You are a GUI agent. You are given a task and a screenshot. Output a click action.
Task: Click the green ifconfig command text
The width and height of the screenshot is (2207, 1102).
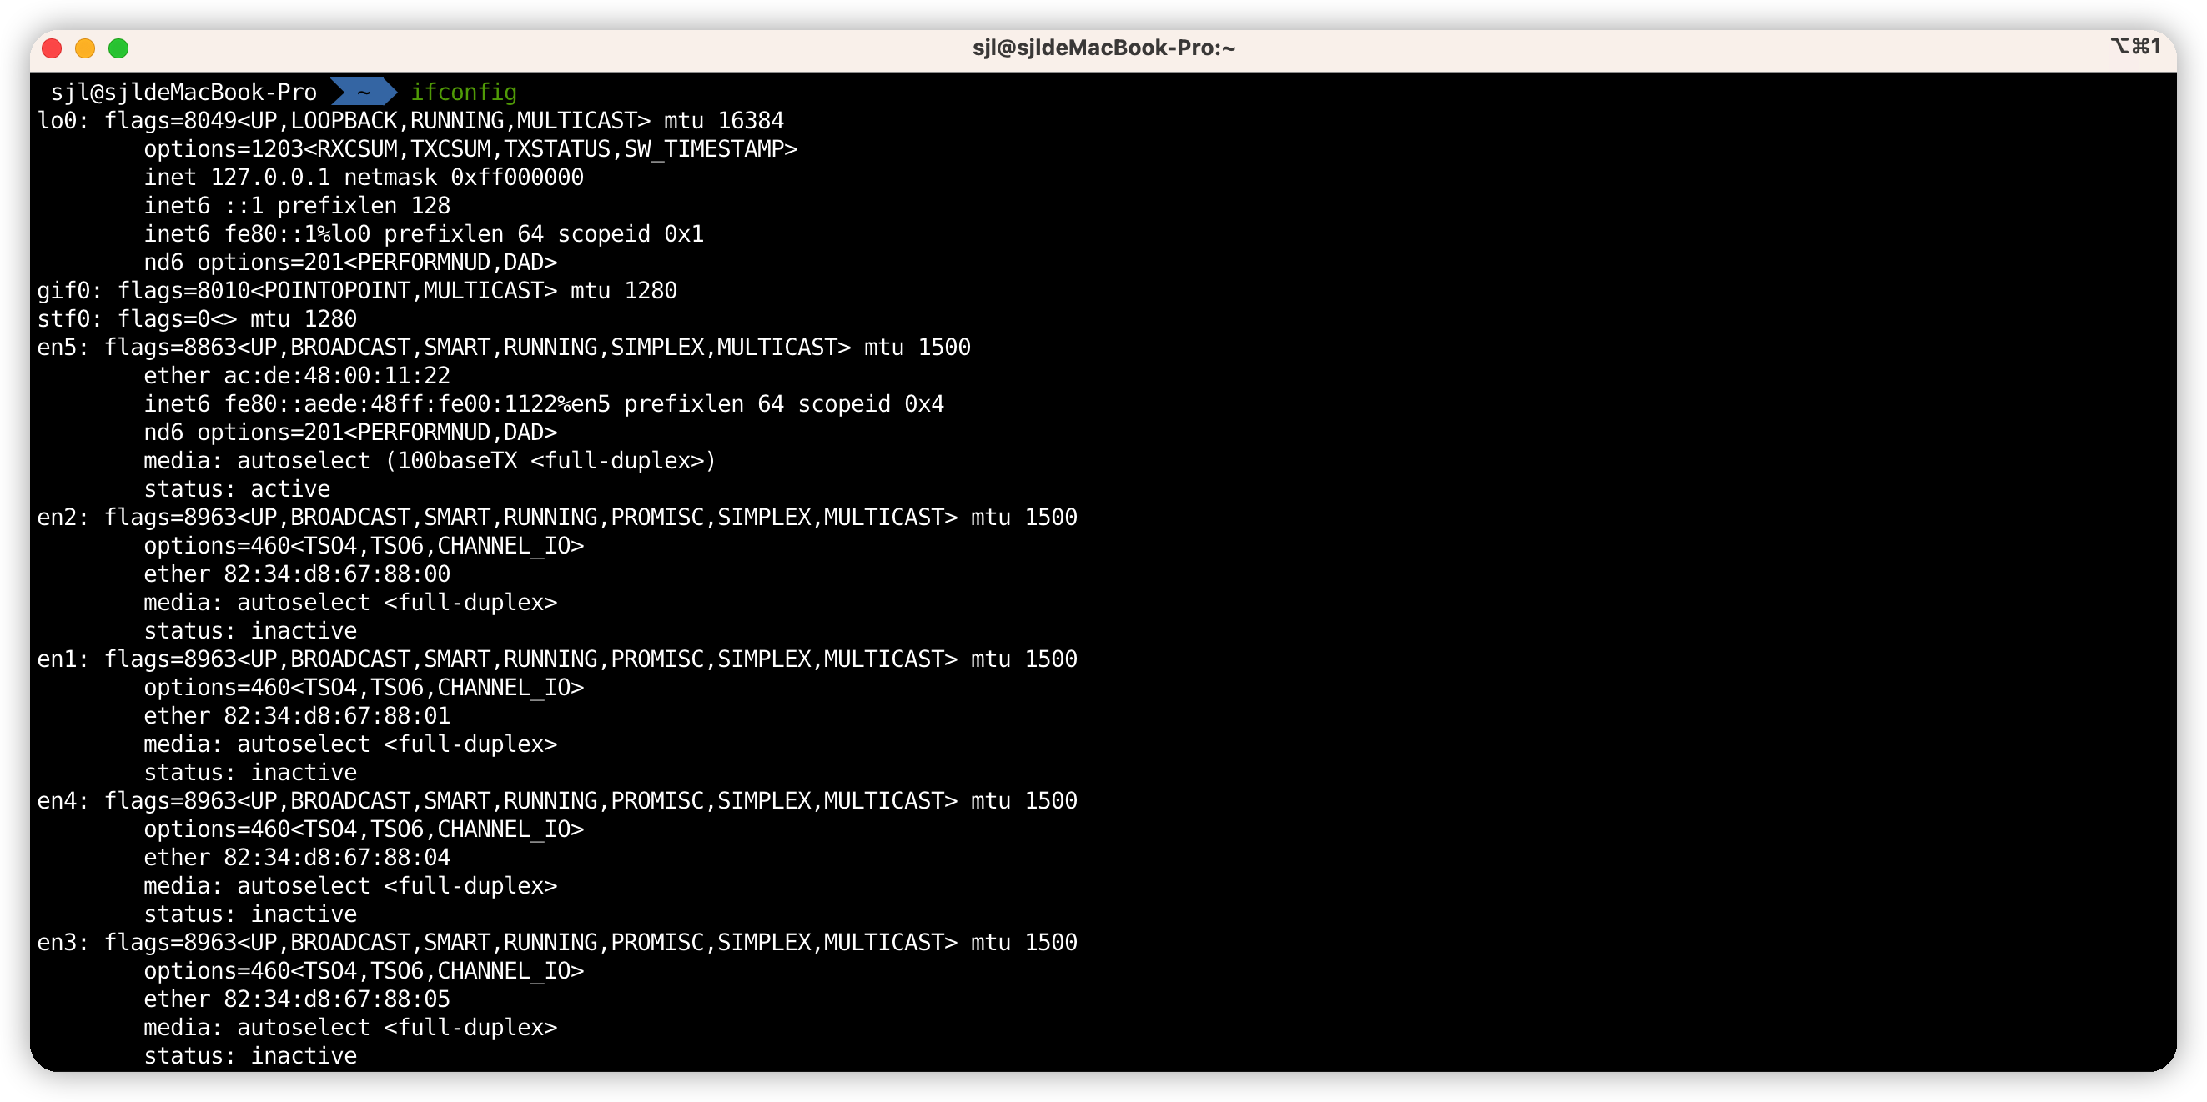(464, 92)
